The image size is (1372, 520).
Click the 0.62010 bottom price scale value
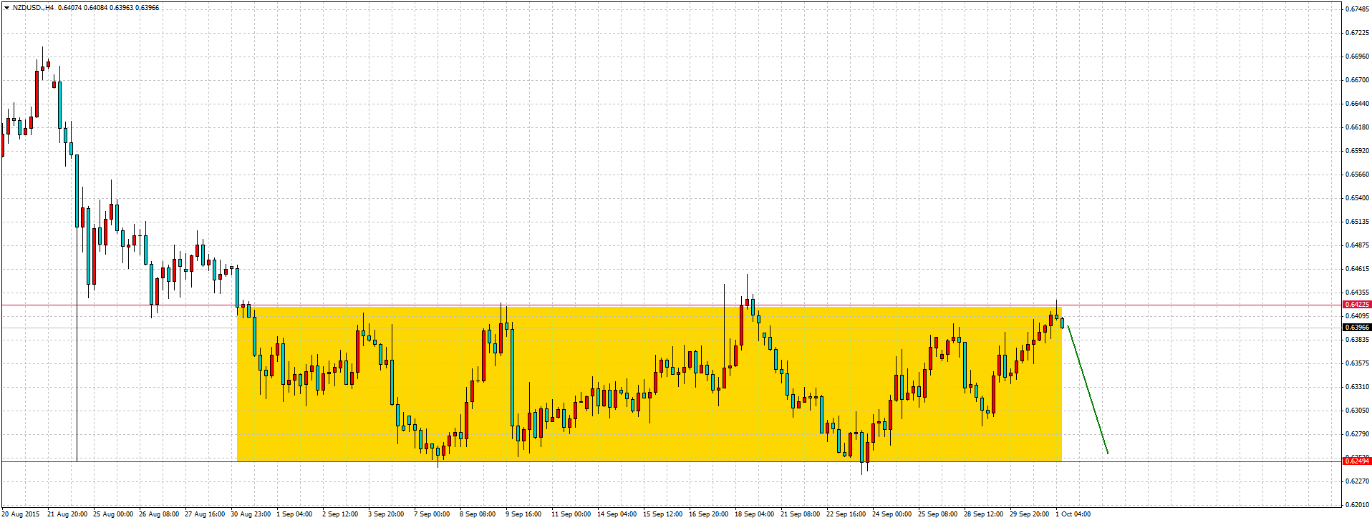(x=1357, y=504)
